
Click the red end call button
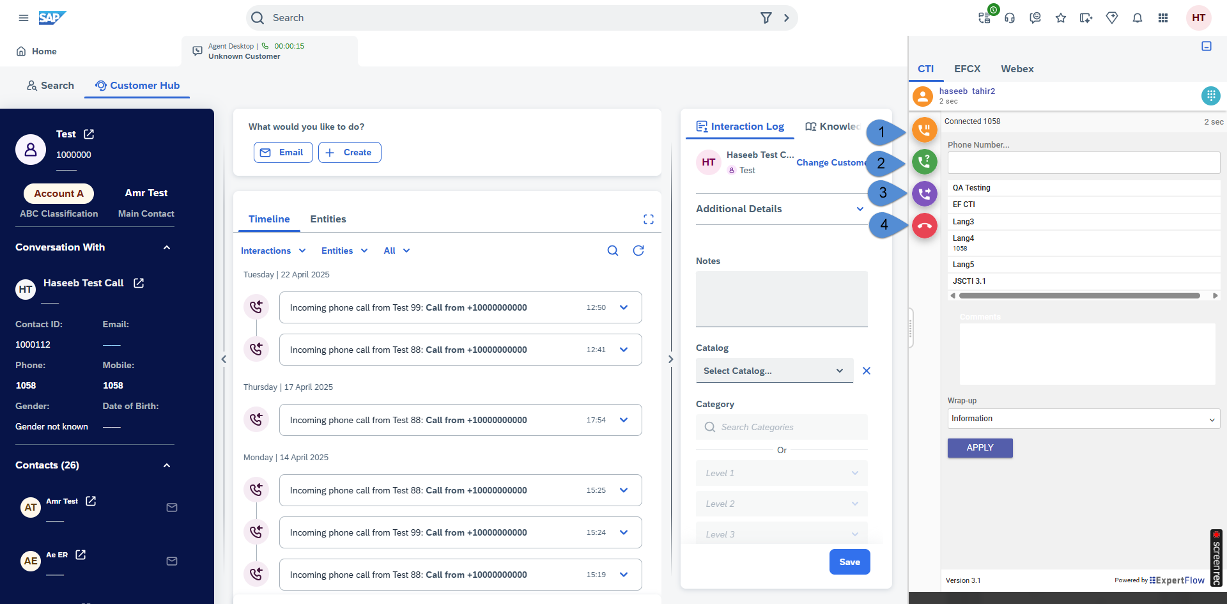[x=924, y=226]
